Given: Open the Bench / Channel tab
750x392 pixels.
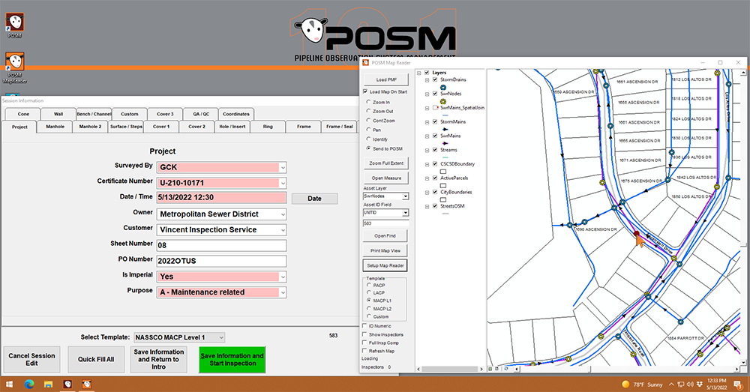Looking at the screenshot, I should pyautogui.click(x=94, y=114).
